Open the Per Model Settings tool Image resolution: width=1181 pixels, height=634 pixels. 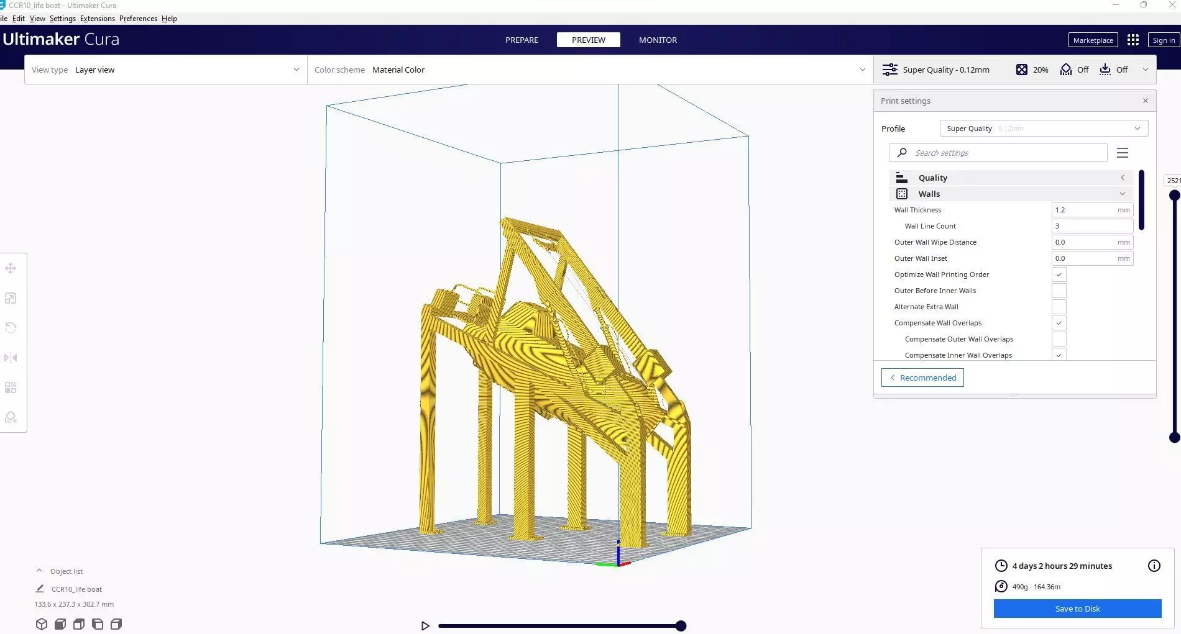pyautogui.click(x=11, y=387)
